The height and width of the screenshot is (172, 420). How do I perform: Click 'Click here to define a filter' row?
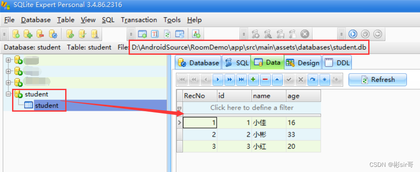252,107
